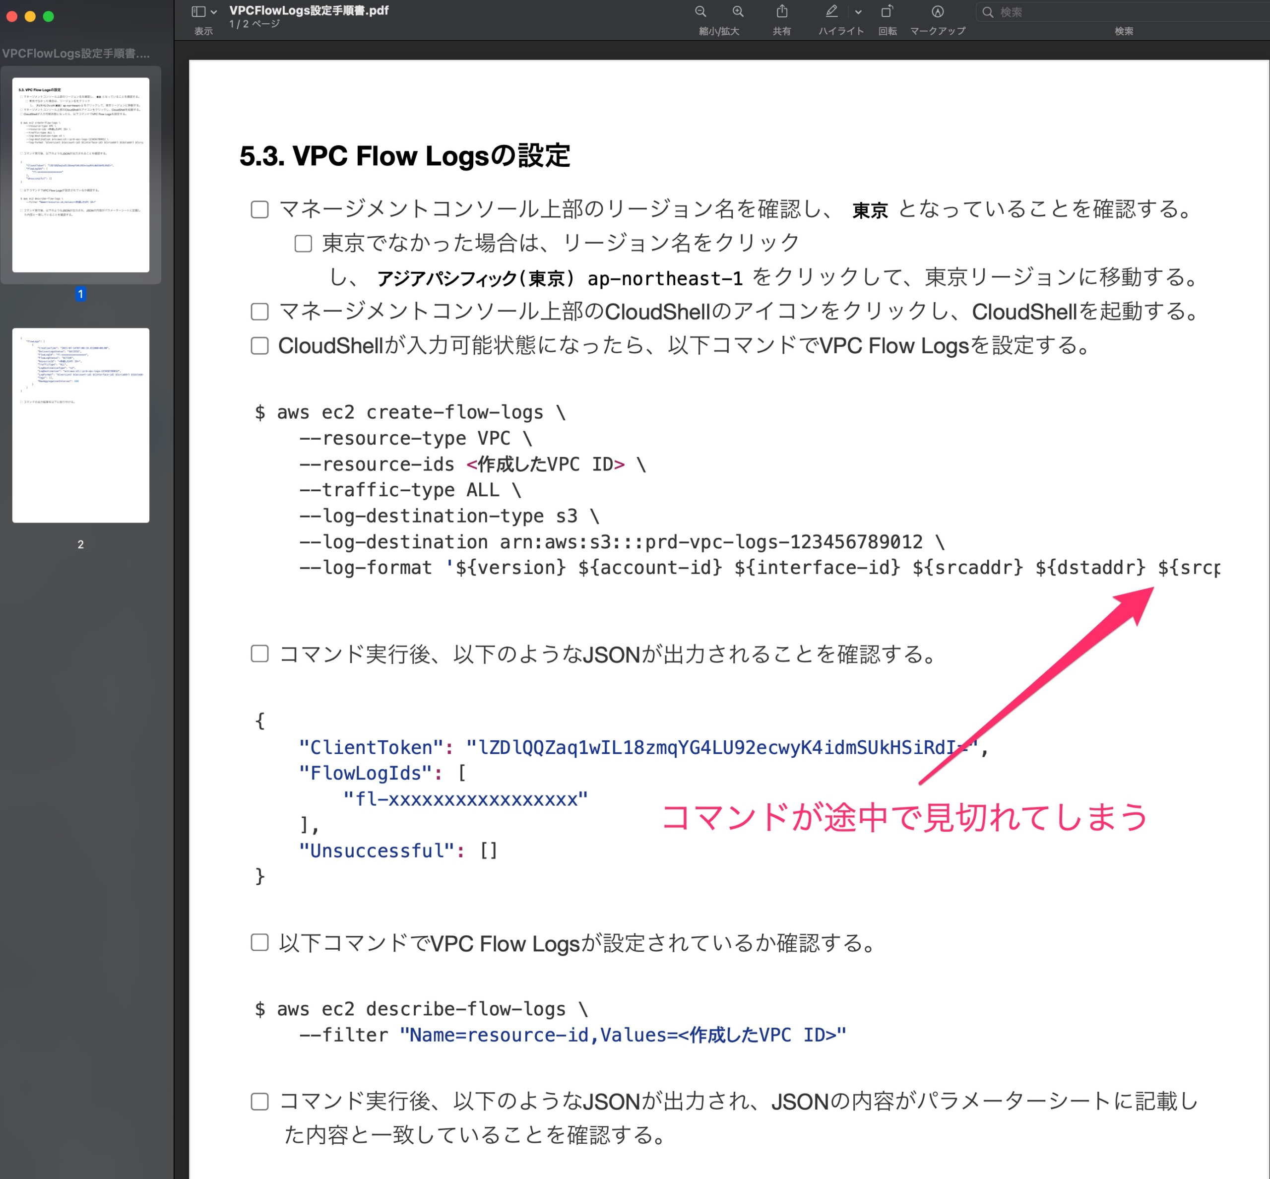The height and width of the screenshot is (1179, 1270).
Task: Select page 2 thumbnail in sidebar
Action: [x=80, y=426]
